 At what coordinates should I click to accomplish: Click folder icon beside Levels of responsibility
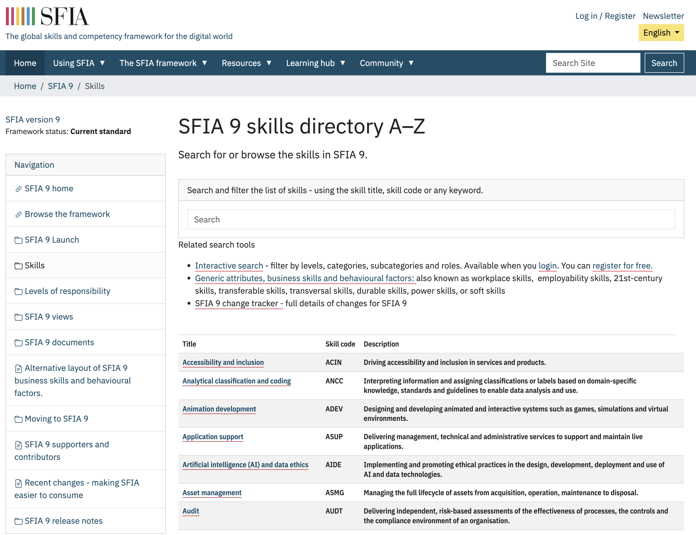coord(19,291)
